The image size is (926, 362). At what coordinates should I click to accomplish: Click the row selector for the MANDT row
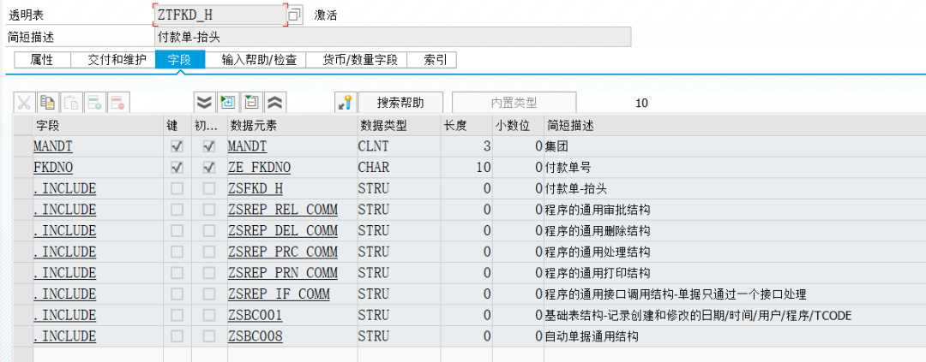point(23,146)
